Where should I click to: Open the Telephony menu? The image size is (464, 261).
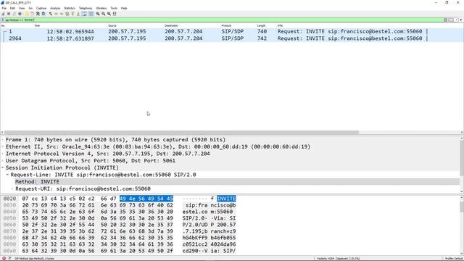[x=86, y=8]
